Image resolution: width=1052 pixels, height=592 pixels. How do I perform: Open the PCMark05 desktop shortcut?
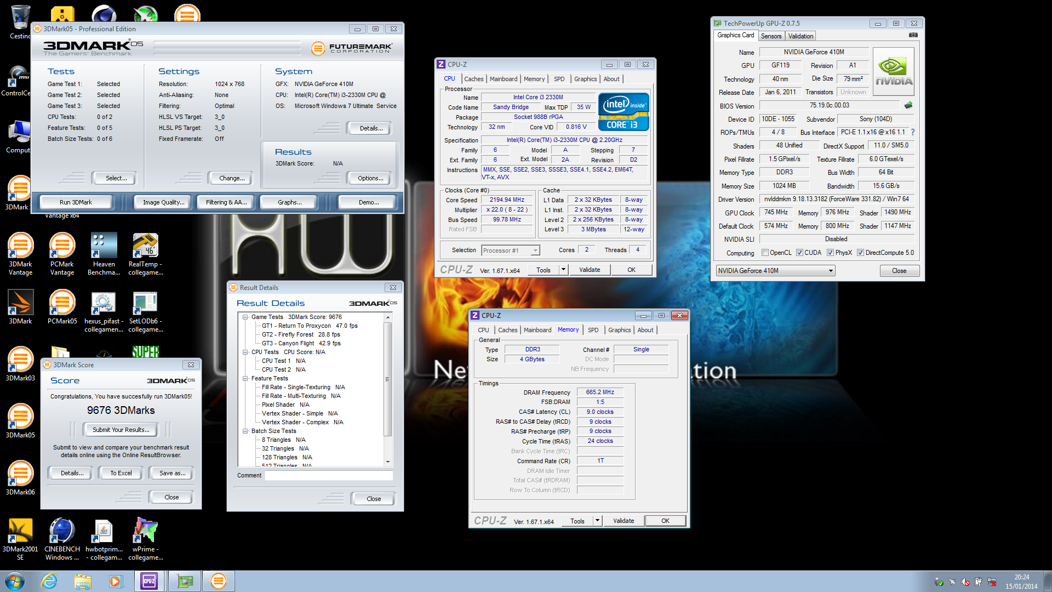(x=62, y=307)
